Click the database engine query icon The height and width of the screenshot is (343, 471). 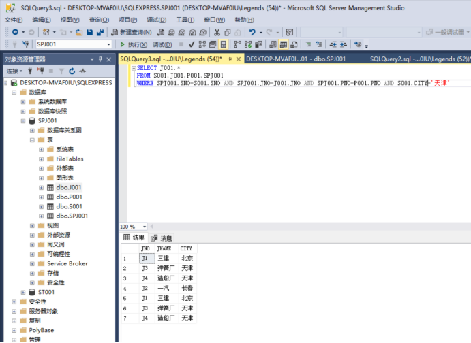point(161,32)
